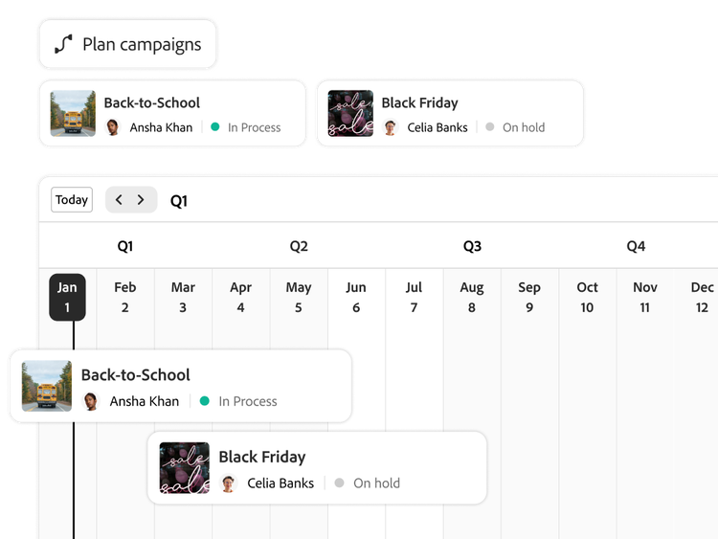Click green status dot on timeline Back-to-School card
Image resolution: width=718 pixels, height=539 pixels.
click(204, 401)
